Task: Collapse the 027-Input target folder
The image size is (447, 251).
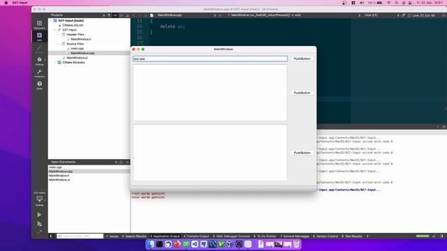Action: coord(55,30)
